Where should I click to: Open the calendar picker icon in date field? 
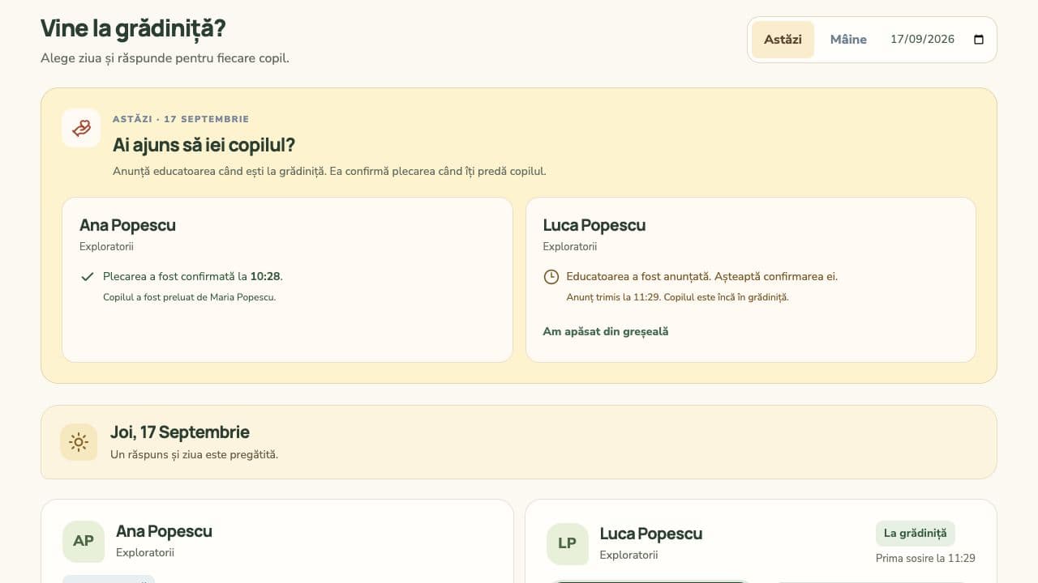[978, 40]
